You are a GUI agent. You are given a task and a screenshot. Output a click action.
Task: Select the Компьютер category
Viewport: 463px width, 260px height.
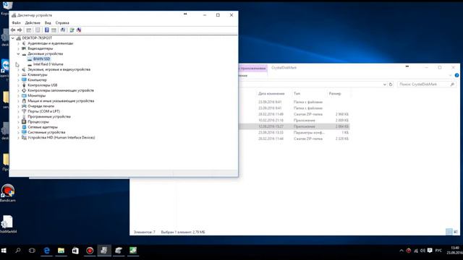click(x=37, y=80)
